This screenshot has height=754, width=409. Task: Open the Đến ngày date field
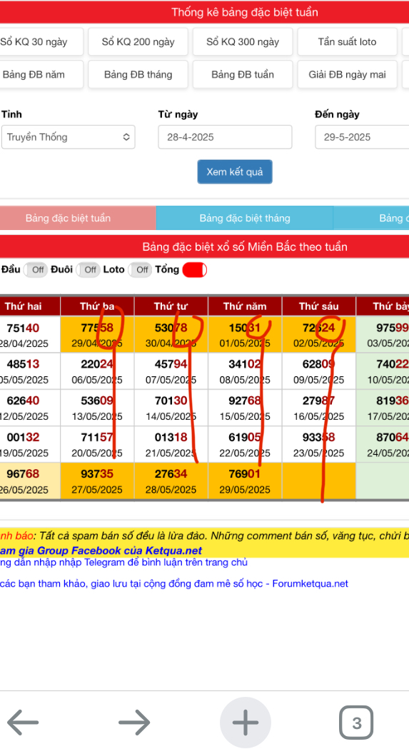tap(362, 137)
